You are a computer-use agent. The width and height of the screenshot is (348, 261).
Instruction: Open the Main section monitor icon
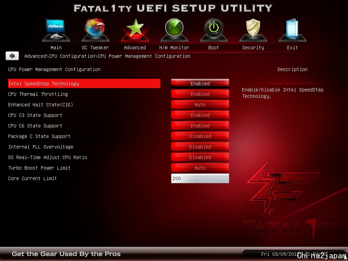[x=56, y=30]
